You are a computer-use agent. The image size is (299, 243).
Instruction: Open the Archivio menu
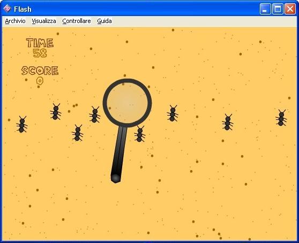click(x=15, y=21)
